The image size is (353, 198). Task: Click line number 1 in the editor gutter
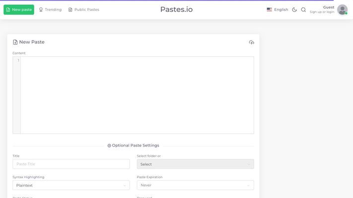(x=18, y=60)
